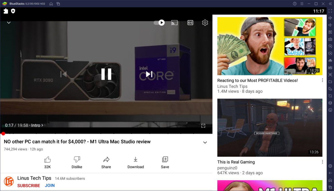
Task: Toggle Eco mode gauge icon in the sidebar
Action: pyautogui.click(x=330, y=110)
